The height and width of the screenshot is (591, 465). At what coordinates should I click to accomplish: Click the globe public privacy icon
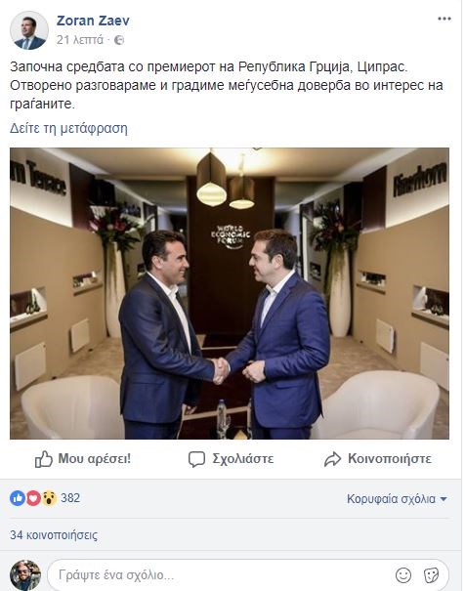point(119,40)
